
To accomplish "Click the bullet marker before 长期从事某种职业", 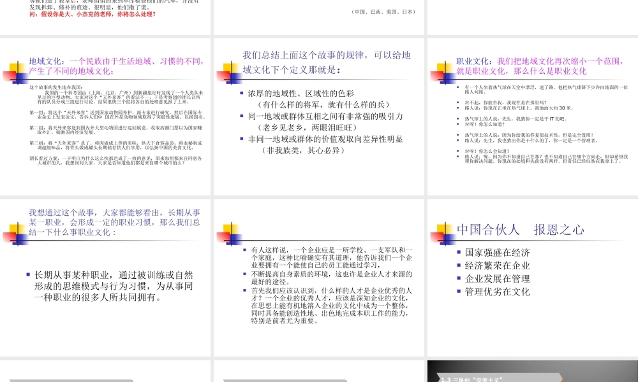I will (28, 274).
